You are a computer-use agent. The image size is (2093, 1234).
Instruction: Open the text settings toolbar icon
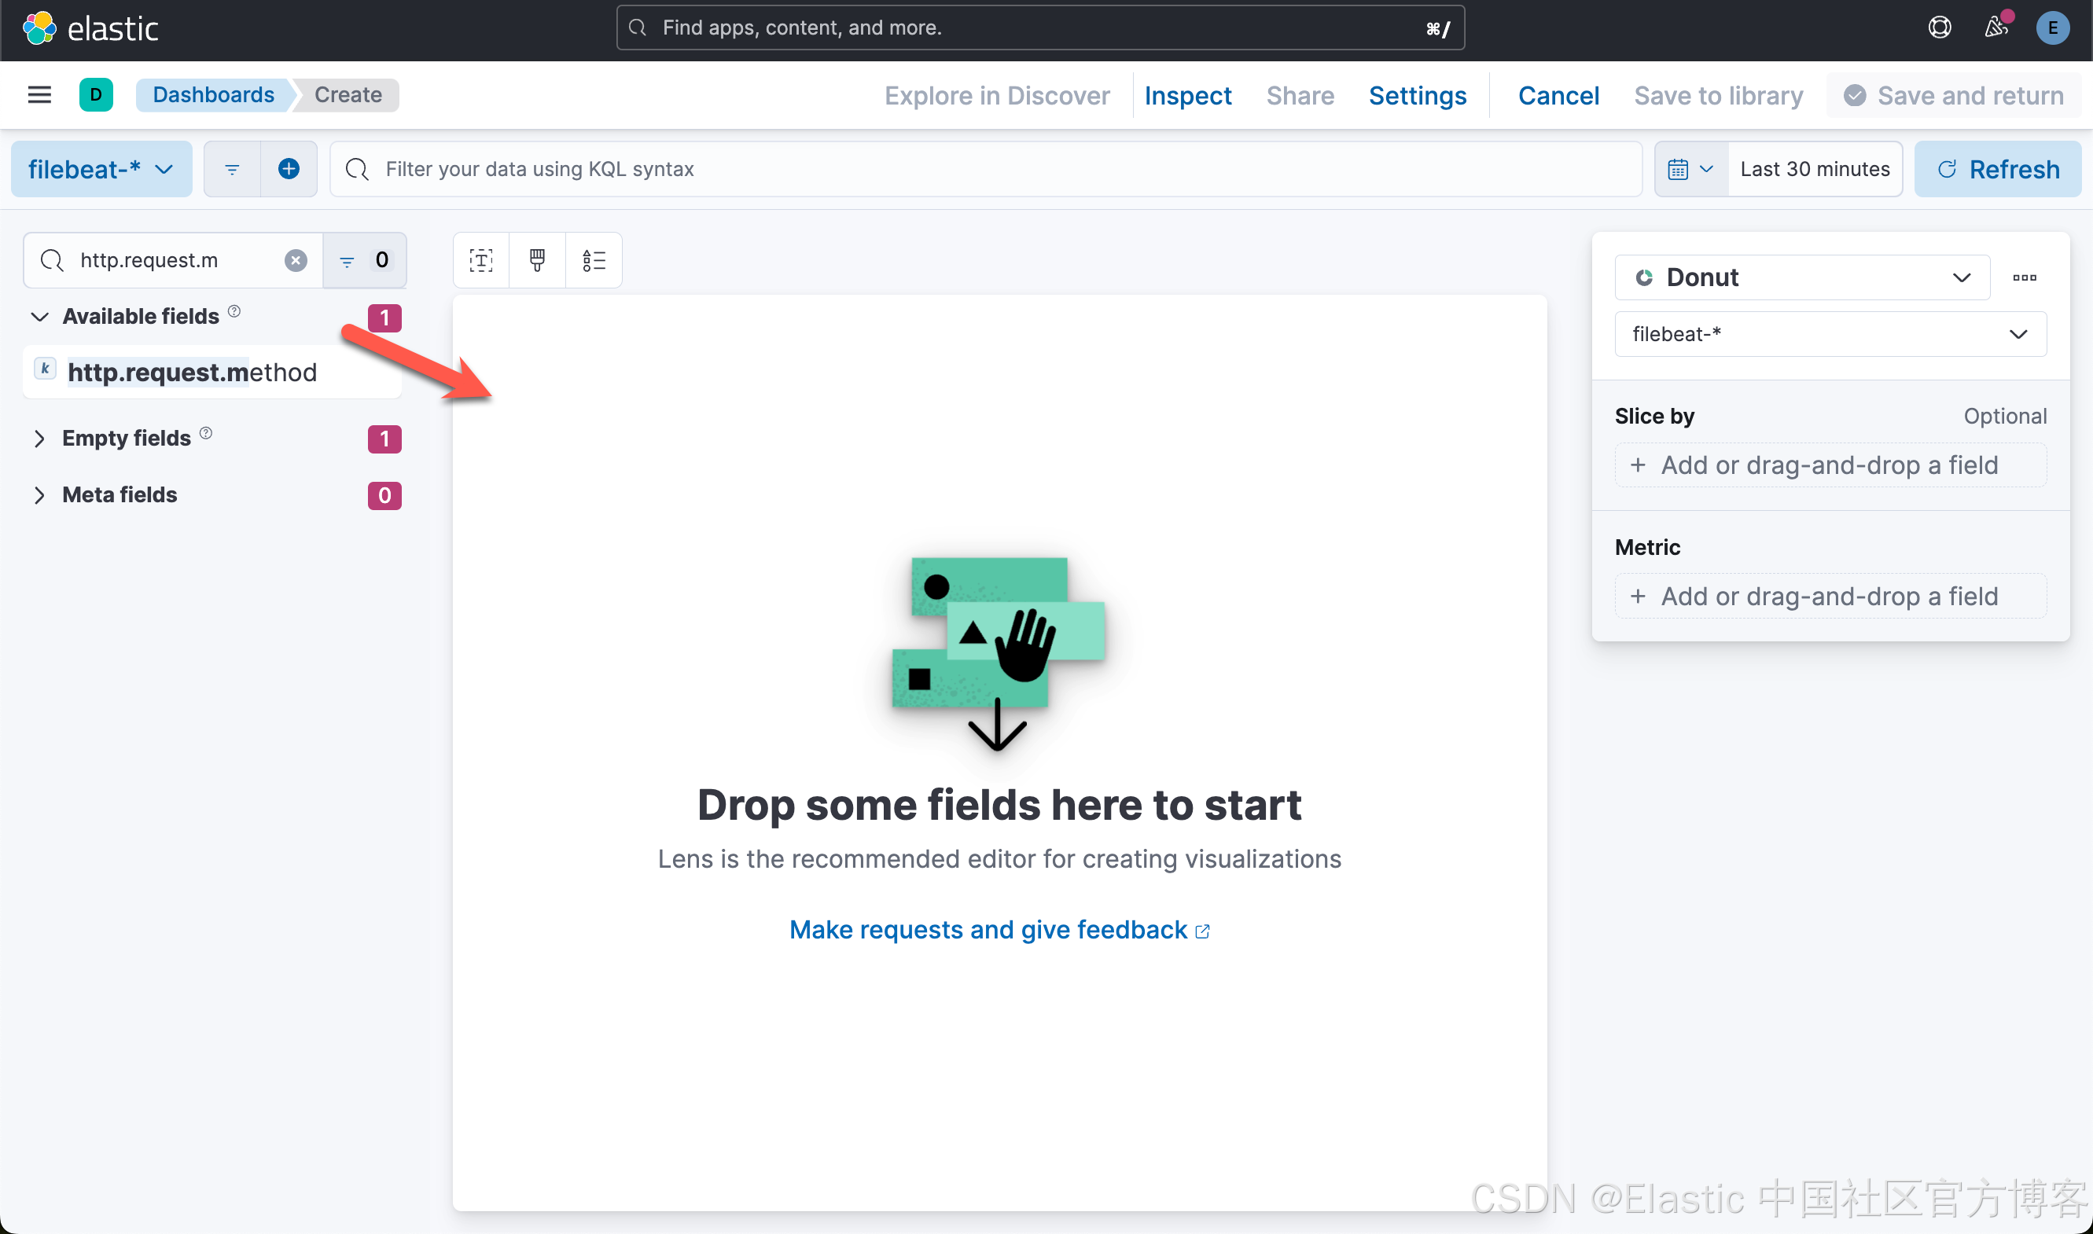coord(480,260)
